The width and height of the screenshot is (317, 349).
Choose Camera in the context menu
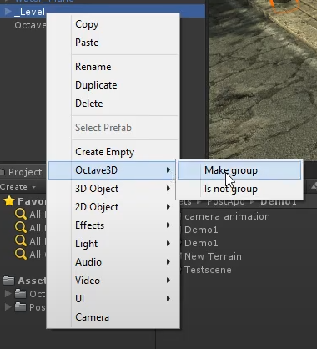[x=113, y=317]
